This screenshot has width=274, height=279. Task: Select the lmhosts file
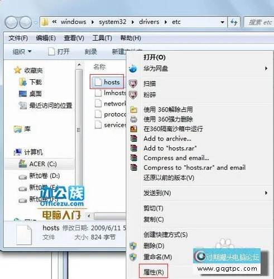coord(111,93)
